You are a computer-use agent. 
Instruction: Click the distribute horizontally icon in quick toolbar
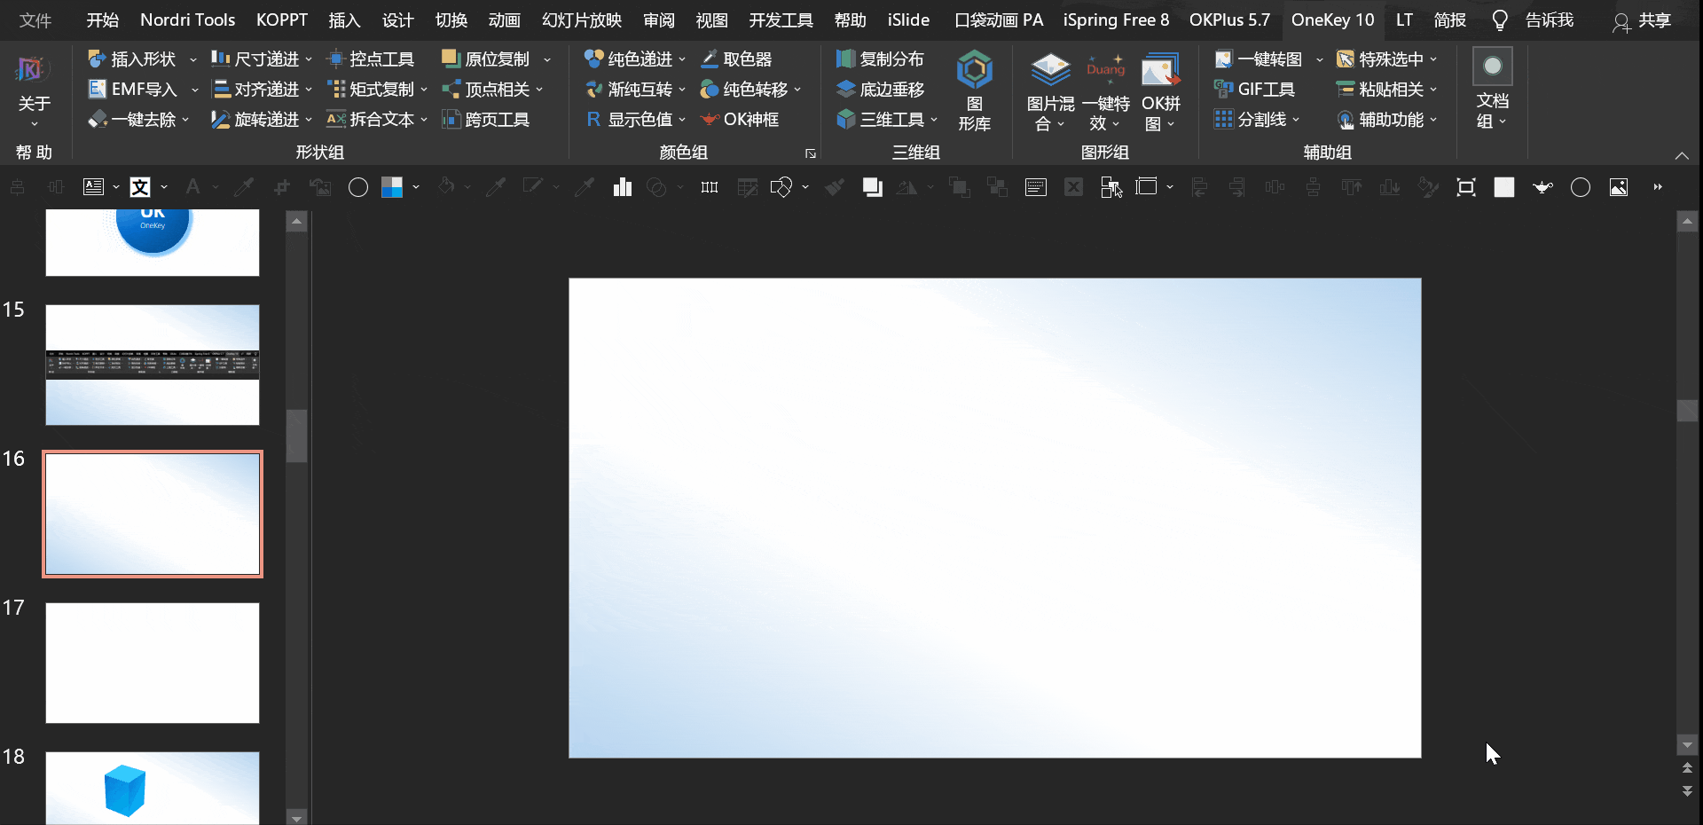710,187
